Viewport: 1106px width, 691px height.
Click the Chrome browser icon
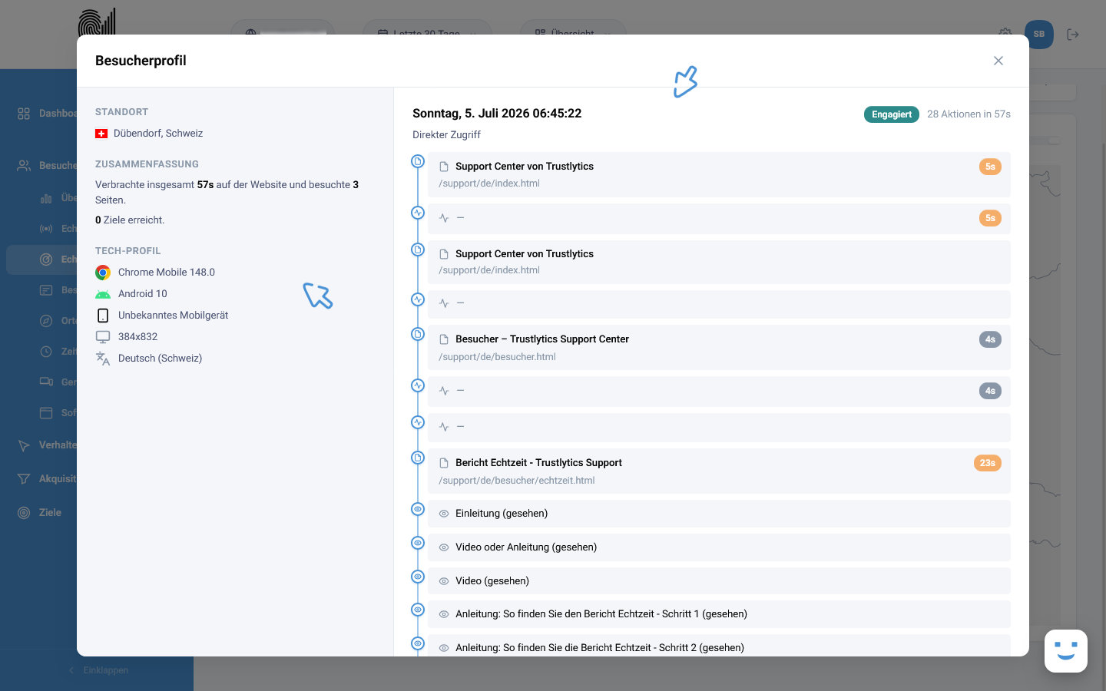tap(103, 273)
